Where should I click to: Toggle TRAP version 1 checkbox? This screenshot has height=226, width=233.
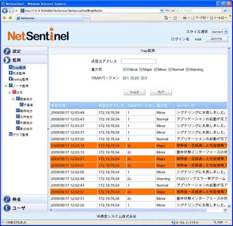(125, 78)
